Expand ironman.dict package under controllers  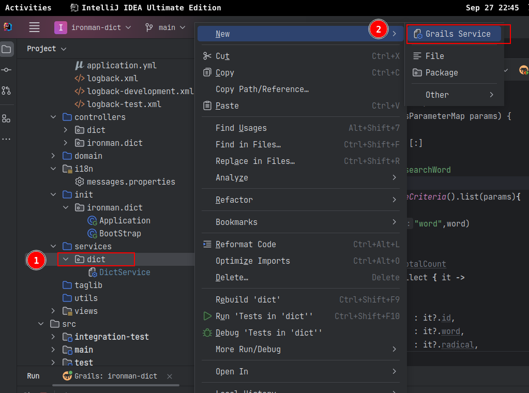66,143
